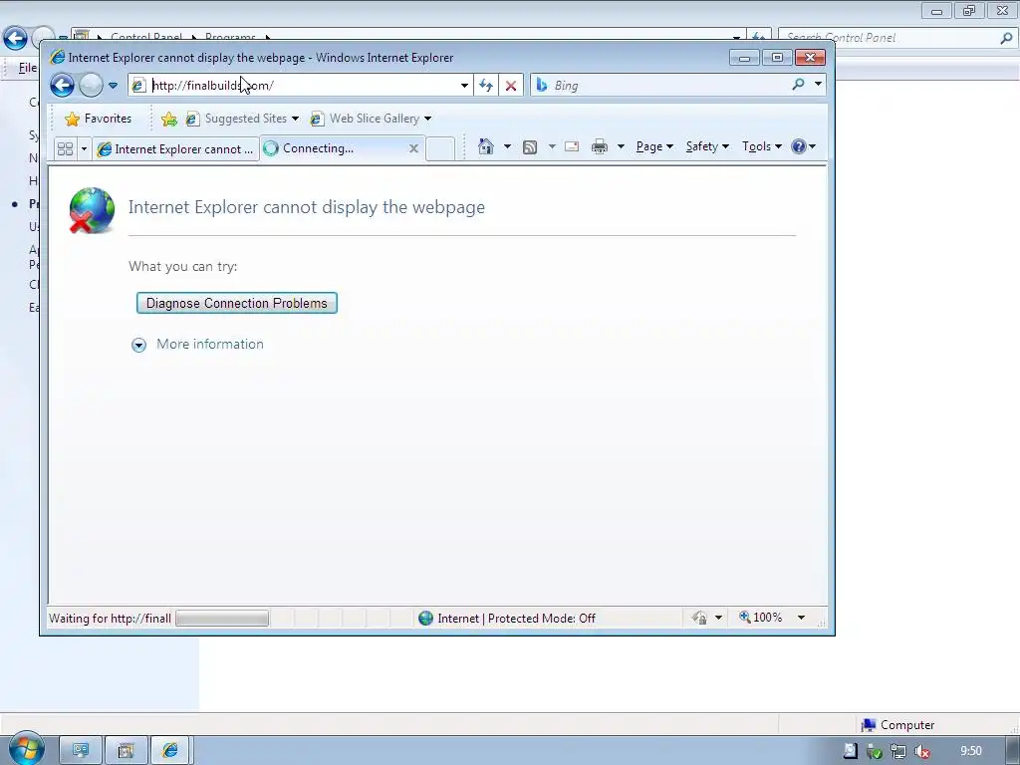1020x765 pixels.
Task: Open search provider dropdown arrow
Action: pos(818,85)
